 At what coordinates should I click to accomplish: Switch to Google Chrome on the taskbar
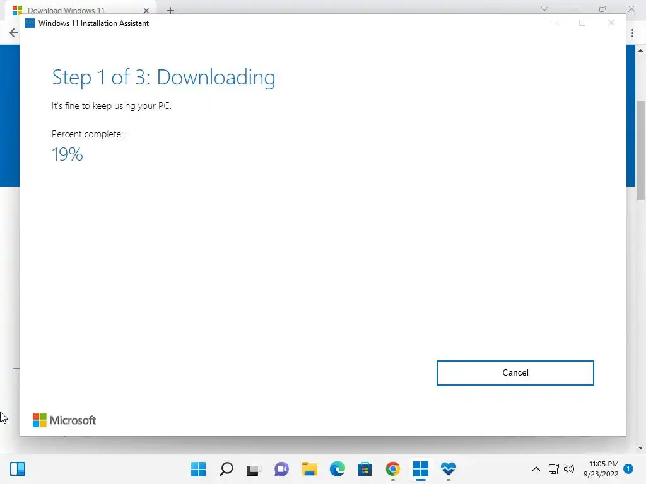point(392,469)
